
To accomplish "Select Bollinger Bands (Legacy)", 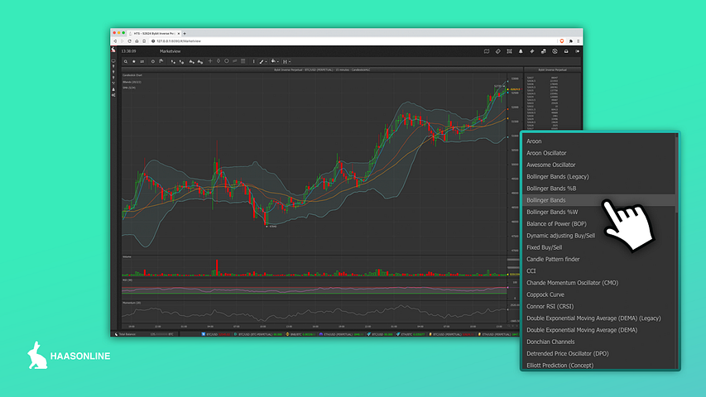I will tap(557, 176).
